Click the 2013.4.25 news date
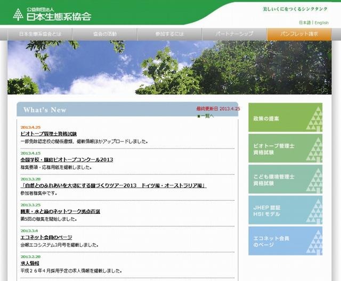341x281 pixels. point(31,127)
